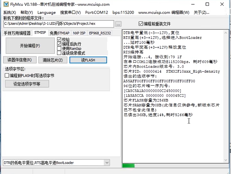
Task: Click 开始编程(P) button
Action: [30, 46]
